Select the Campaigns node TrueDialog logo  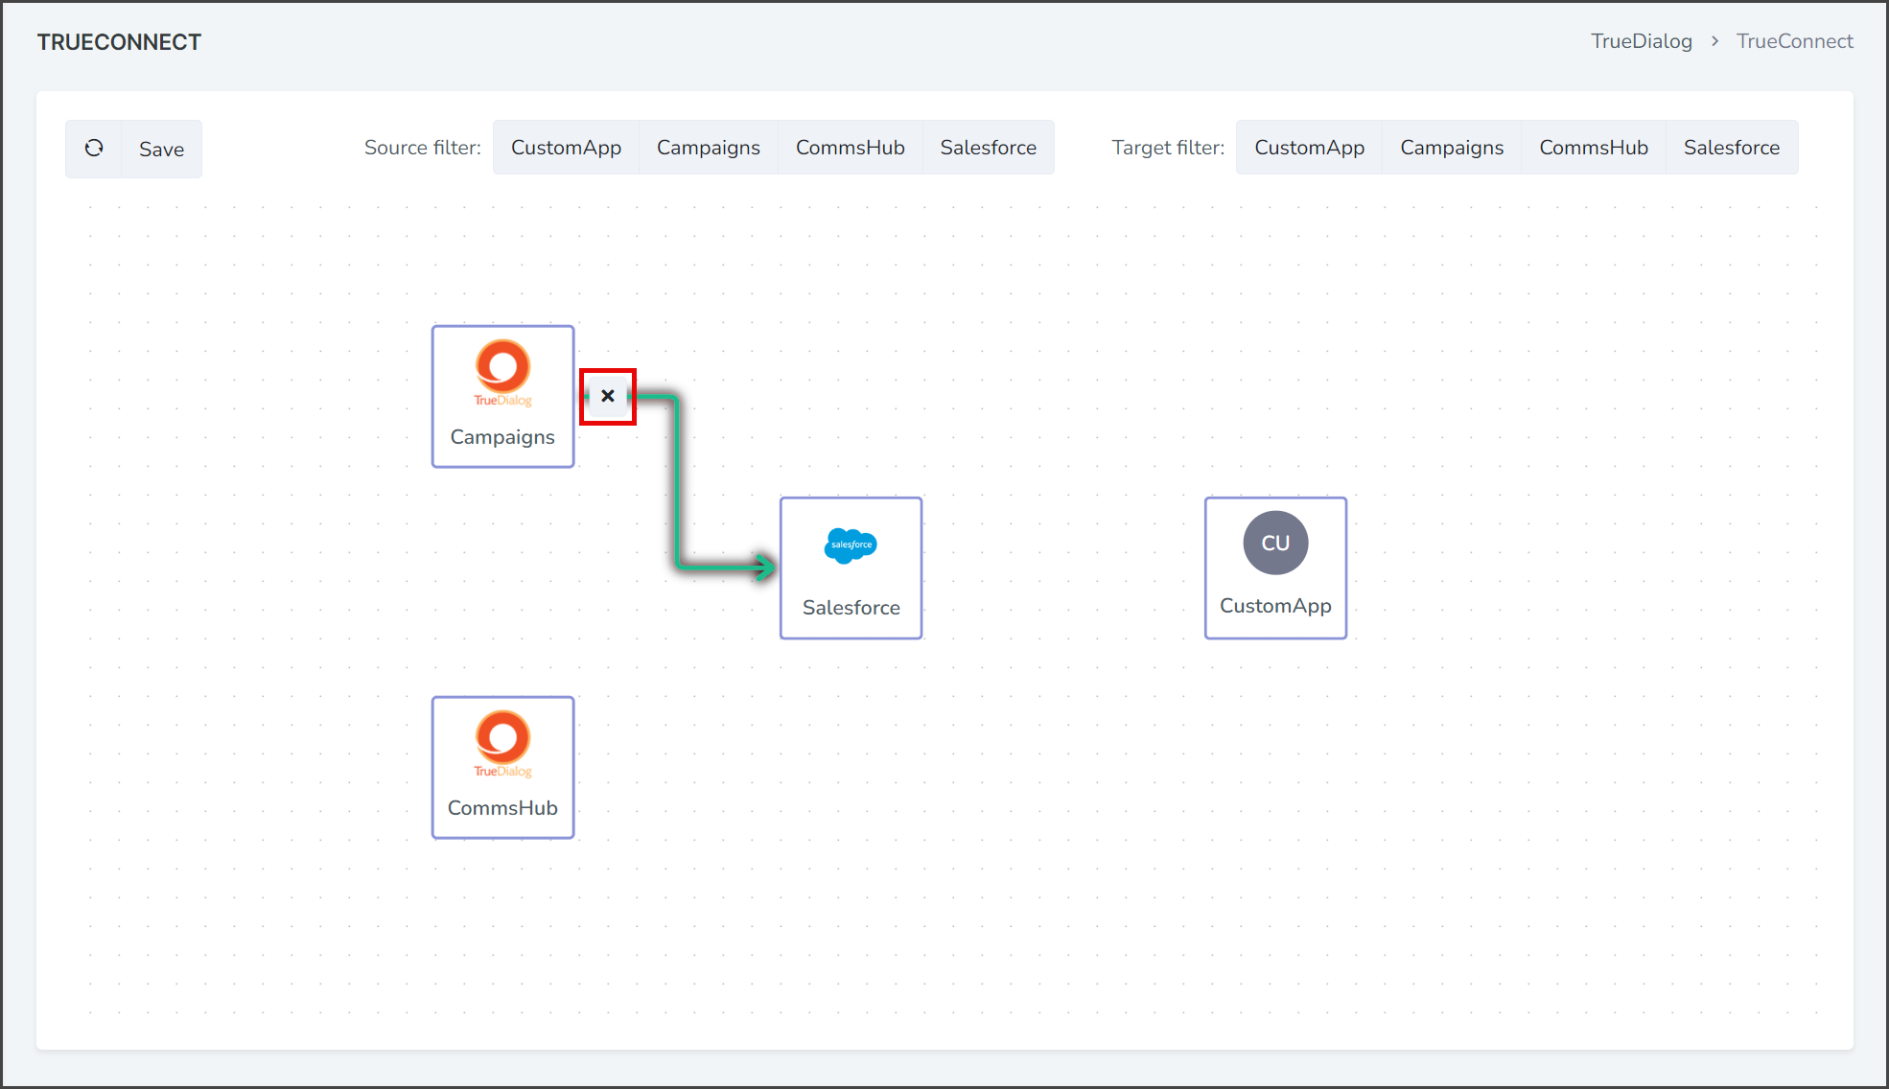coord(502,374)
